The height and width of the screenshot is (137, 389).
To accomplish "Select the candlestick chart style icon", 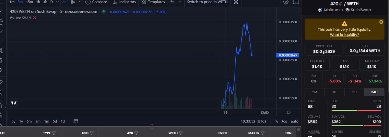I will [x=73, y=2].
